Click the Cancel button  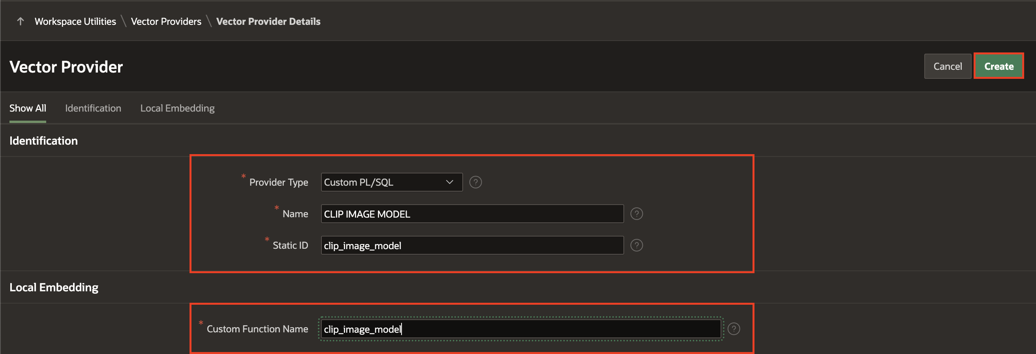pyautogui.click(x=947, y=67)
